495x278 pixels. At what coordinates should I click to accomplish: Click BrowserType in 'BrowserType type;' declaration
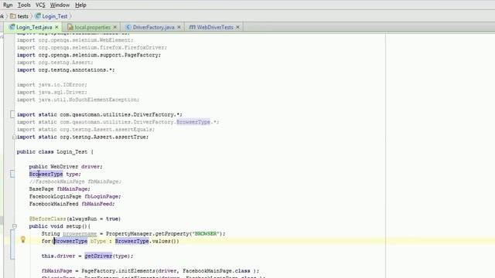click(46, 174)
